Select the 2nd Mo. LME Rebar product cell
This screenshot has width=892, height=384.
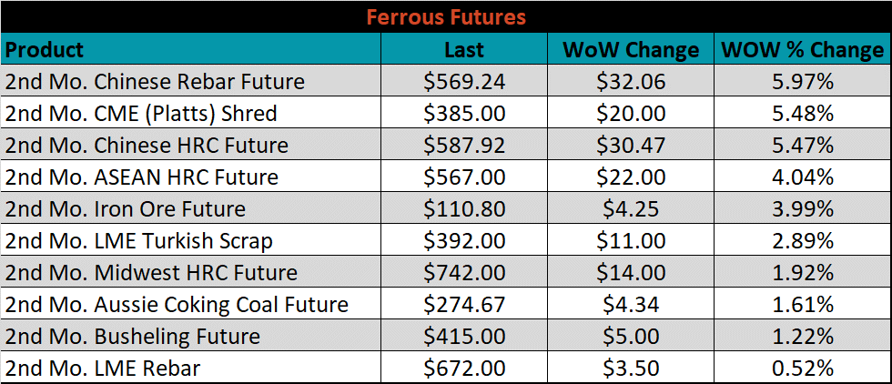pyautogui.click(x=191, y=368)
